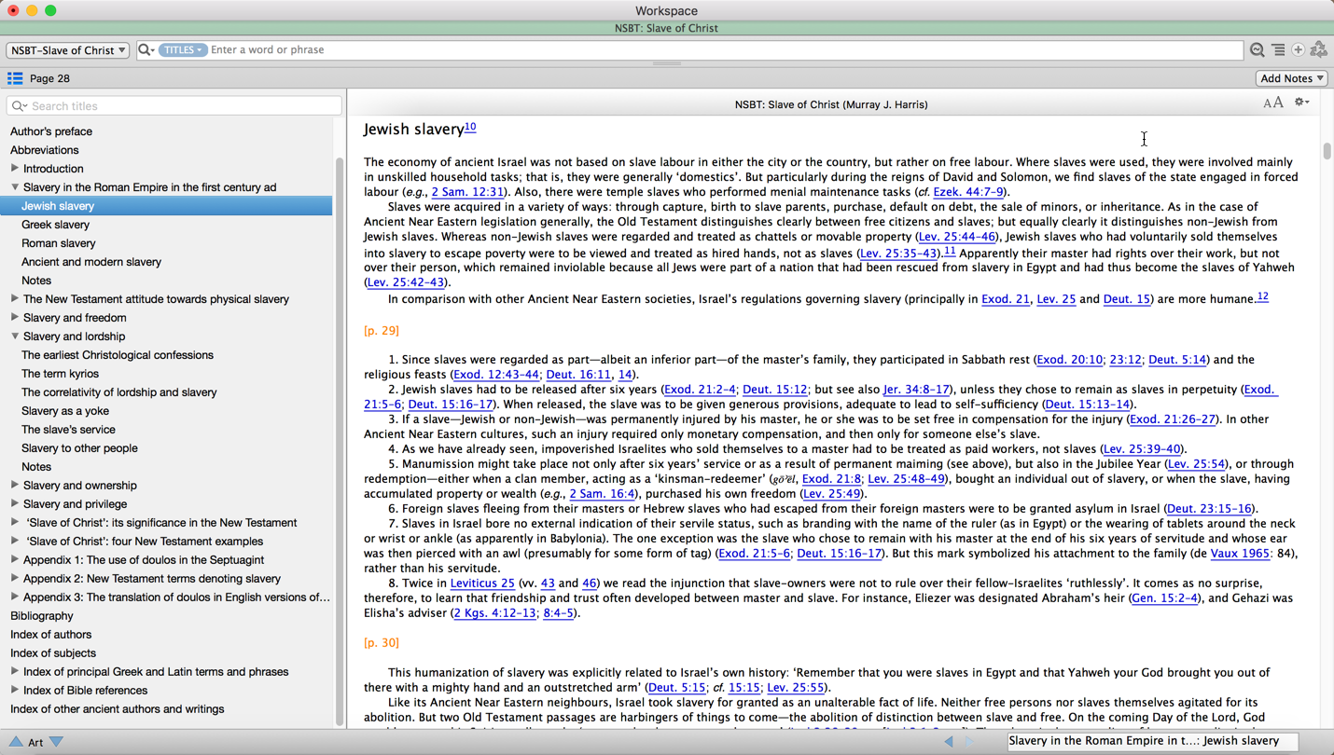Collapse the Slavery and lordship section
This screenshot has width=1334, height=755.
point(14,336)
